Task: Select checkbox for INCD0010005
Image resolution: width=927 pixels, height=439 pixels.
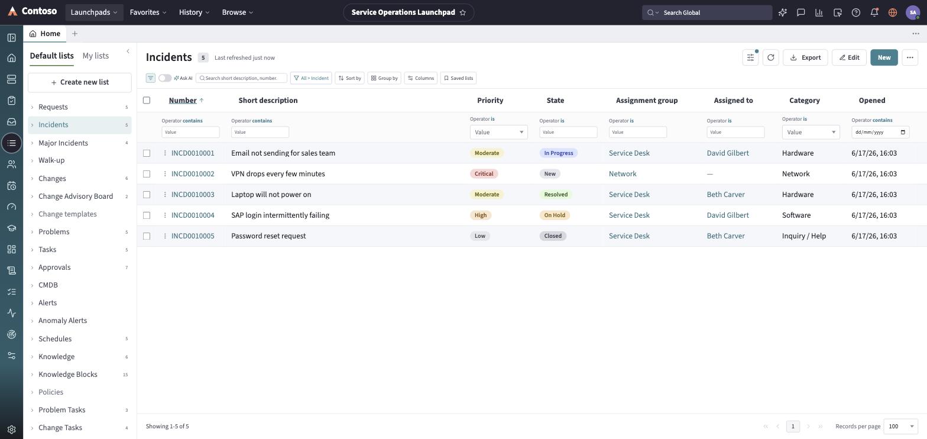Action: point(147,236)
